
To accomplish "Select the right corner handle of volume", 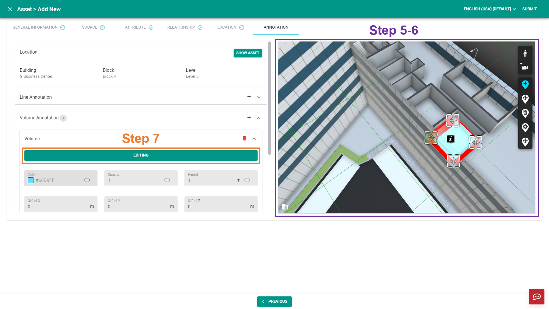I will (x=475, y=142).
